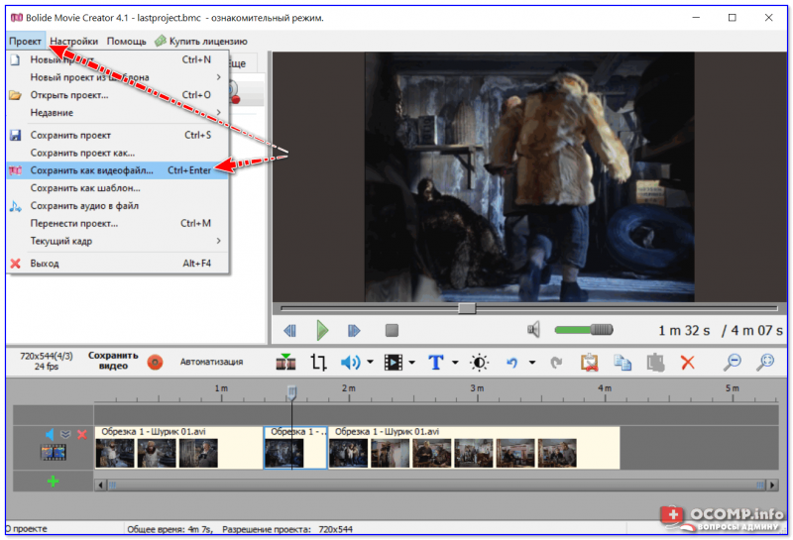Click the red X delete icon in toolbar

(x=688, y=362)
